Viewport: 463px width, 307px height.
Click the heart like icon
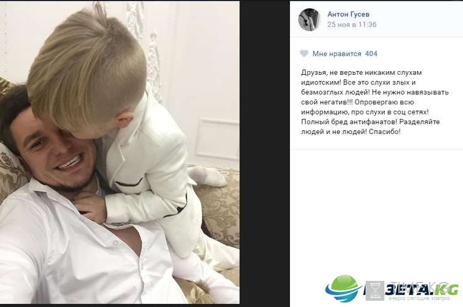pyautogui.click(x=304, y=53)
